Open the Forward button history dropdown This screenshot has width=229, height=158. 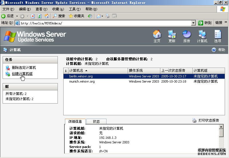click(x=27, y=16)
